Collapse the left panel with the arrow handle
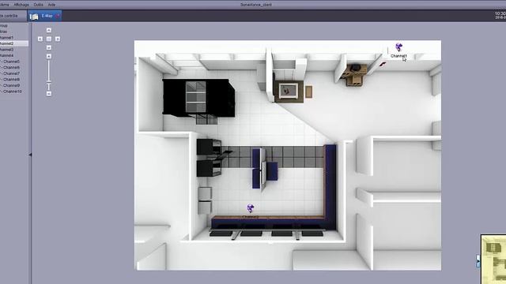Screen dimensions: 506x284 (30, 155)
